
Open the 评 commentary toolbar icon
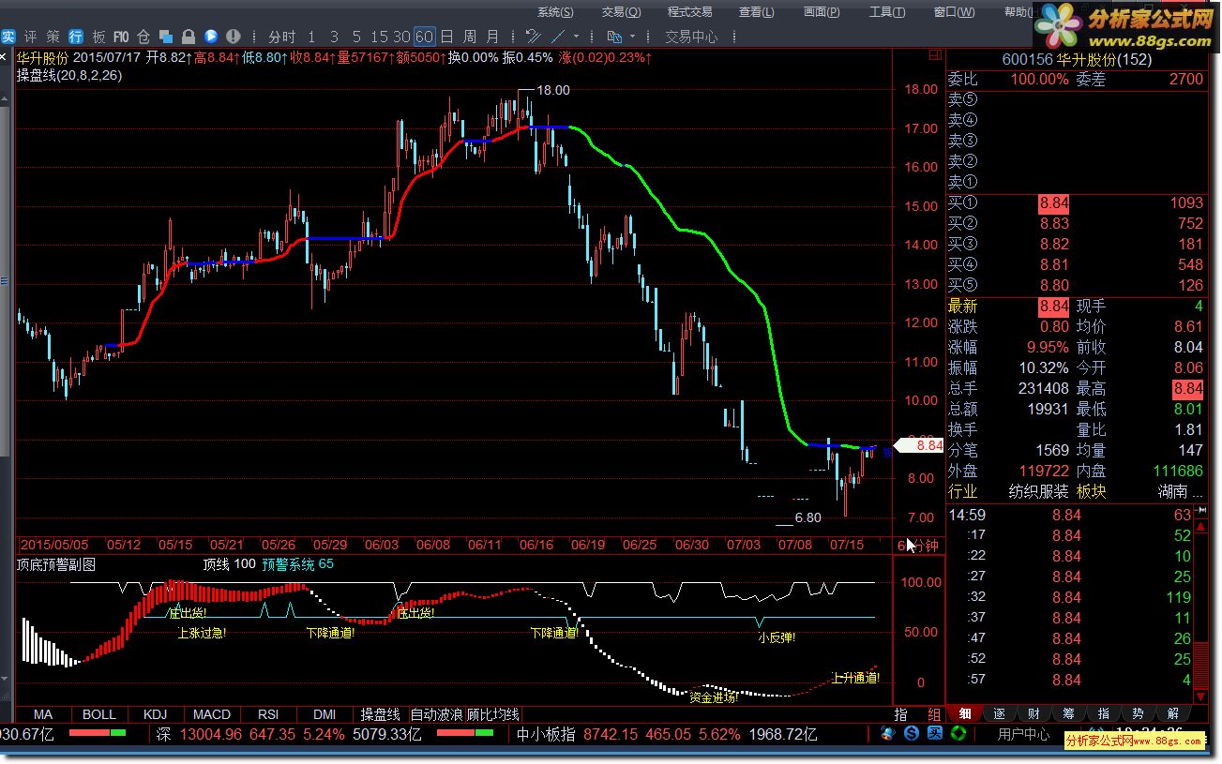[x=31, y=37]
